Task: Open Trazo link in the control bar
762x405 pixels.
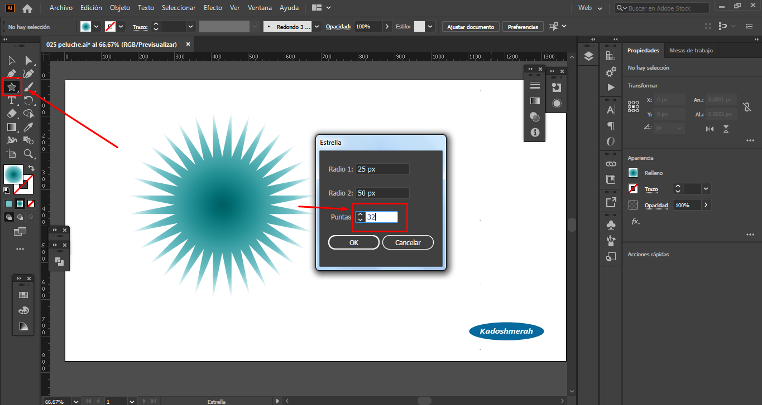Action: point(140,27)
